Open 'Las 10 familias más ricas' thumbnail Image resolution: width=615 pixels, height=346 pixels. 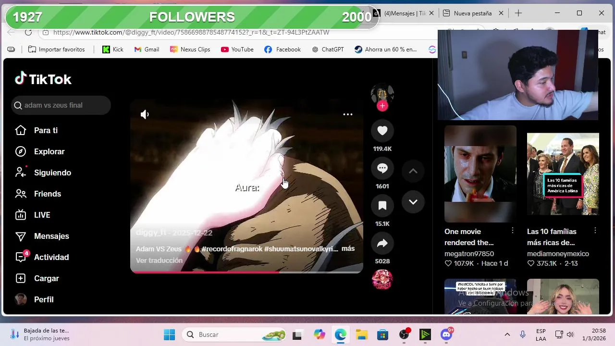pyautogui.click(x=563, y=174)
